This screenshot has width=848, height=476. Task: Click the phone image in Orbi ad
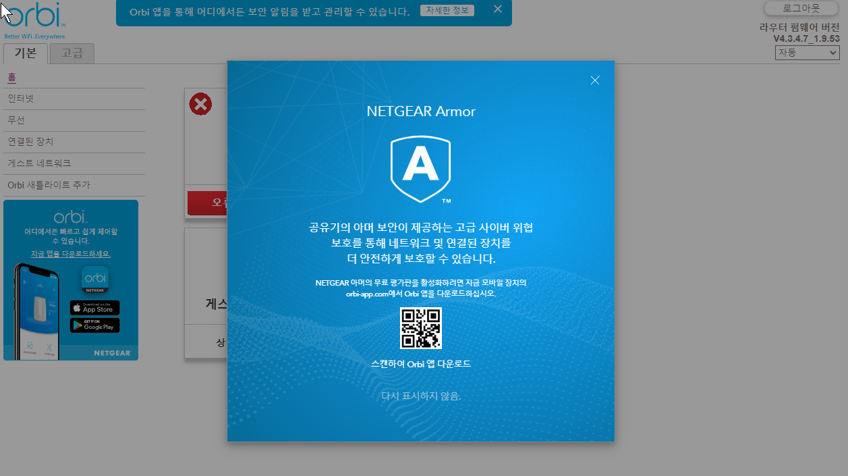click(x=38, y=311)
